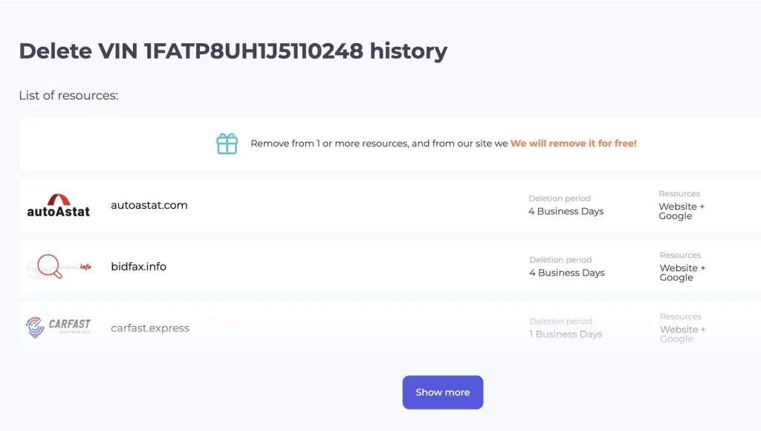Select the autoastat.com resource name
Screen dimensions: 761x431
149,205
